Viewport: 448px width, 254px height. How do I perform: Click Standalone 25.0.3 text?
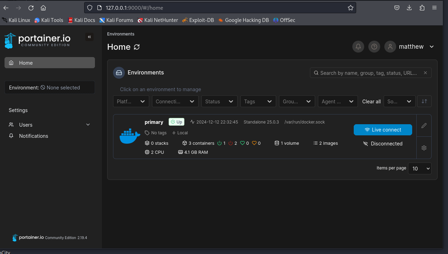(261, 122)
